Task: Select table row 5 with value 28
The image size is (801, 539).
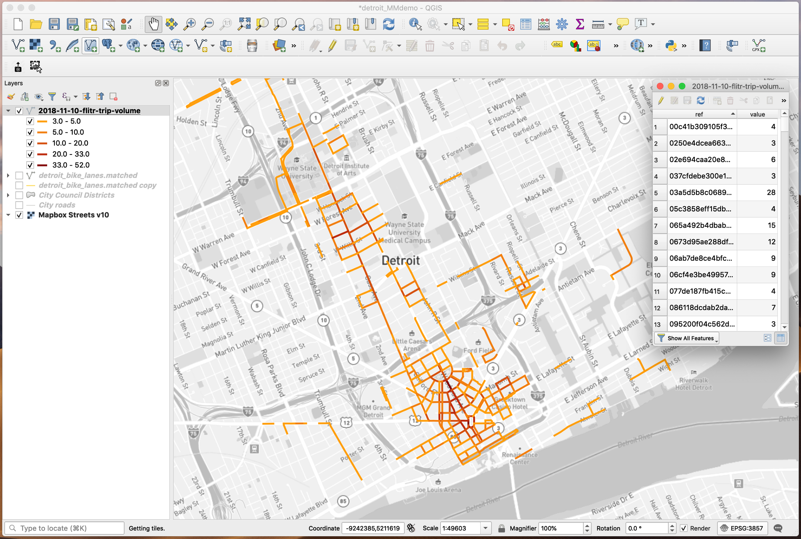Action: click(716, 193)
